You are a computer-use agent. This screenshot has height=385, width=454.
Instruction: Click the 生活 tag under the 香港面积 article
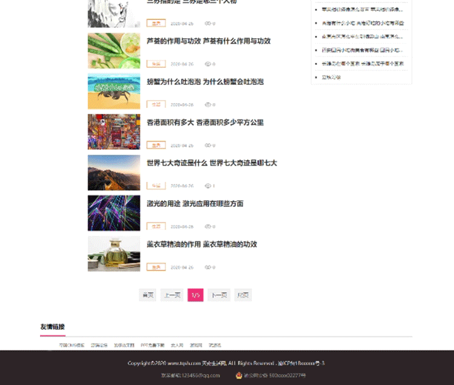click(156, 145)
